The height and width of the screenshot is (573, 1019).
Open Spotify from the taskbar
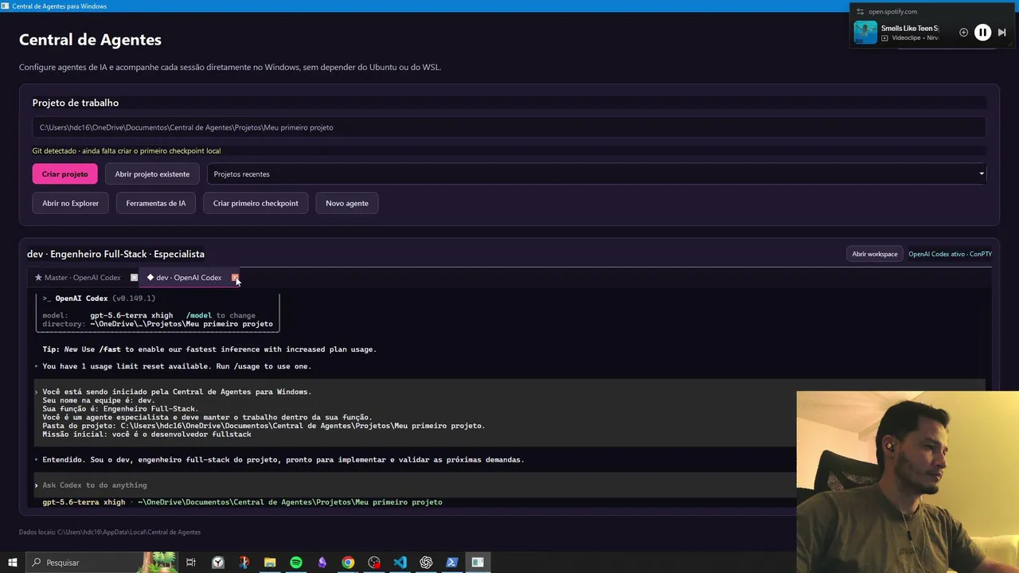click(296, 563)
